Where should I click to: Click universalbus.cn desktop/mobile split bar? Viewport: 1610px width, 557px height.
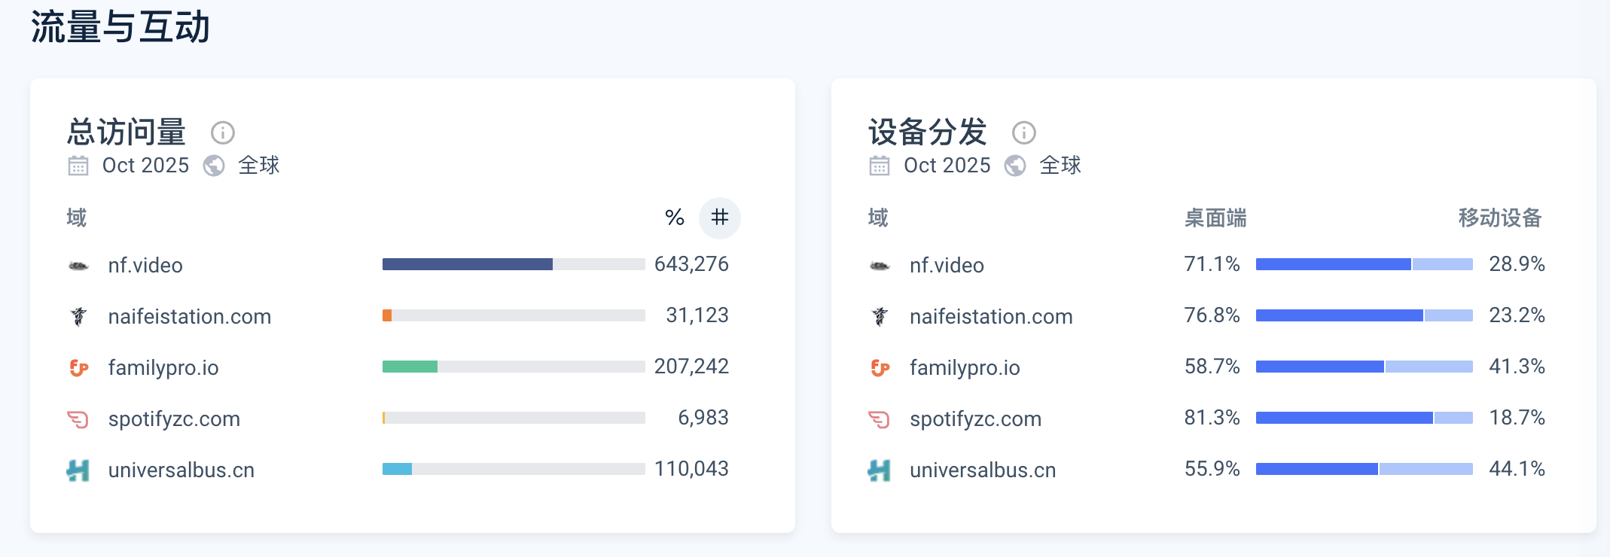[1365, 469]
